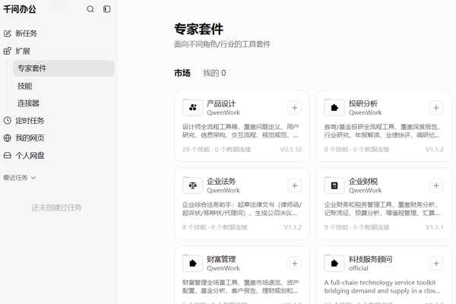Open the 科技服务顾问 card title

point(370,259)
